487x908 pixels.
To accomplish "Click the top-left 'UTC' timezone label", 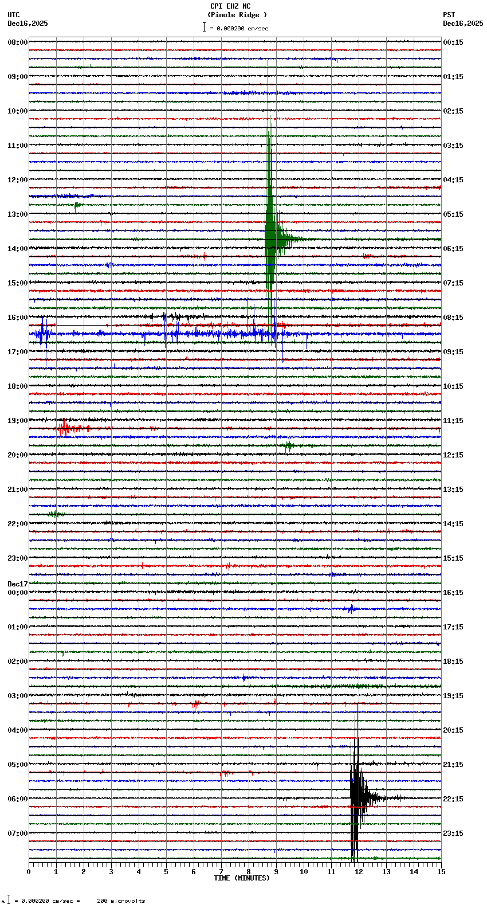I will (x=14, y=15).
